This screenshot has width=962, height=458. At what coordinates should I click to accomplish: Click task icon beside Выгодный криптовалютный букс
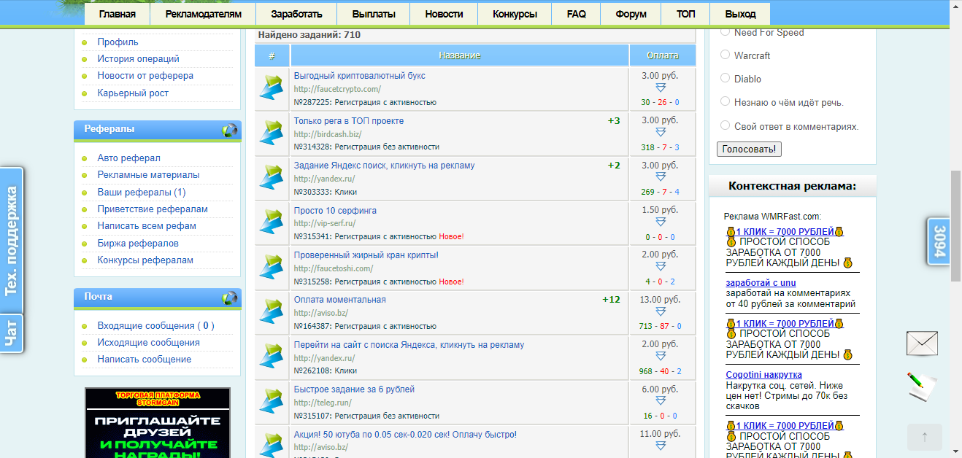click(271, 88)
